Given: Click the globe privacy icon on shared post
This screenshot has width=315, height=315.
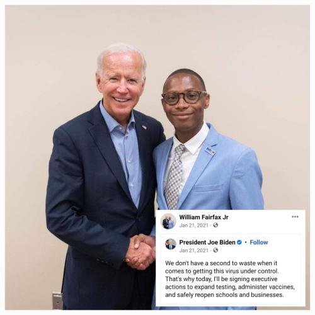Looking at the screenshot, I should click(x=215, y=250).
